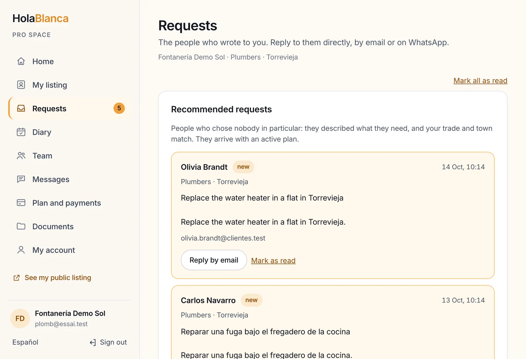526x359 pixels.
Task: Open Messages from the sidebar
Action: coord(70,179)
